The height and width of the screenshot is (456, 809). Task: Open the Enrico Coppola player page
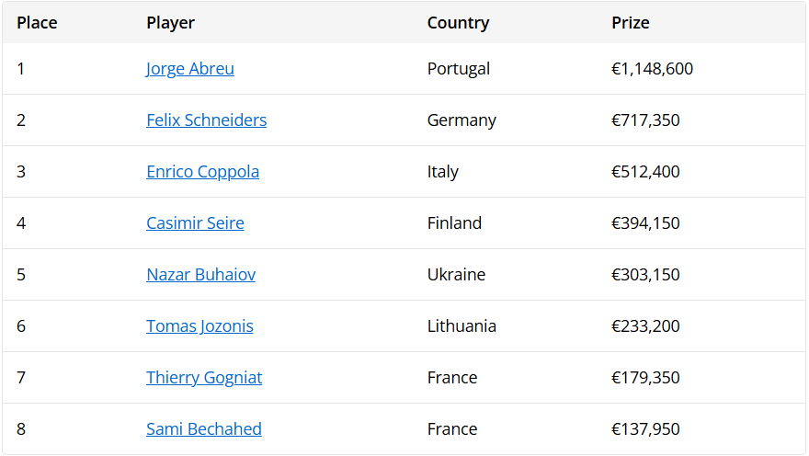202,172
